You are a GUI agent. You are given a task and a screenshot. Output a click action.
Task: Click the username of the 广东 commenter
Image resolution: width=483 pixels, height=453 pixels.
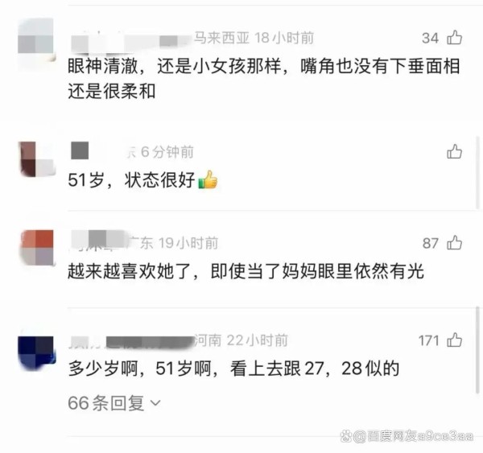(x=98, y=241)
